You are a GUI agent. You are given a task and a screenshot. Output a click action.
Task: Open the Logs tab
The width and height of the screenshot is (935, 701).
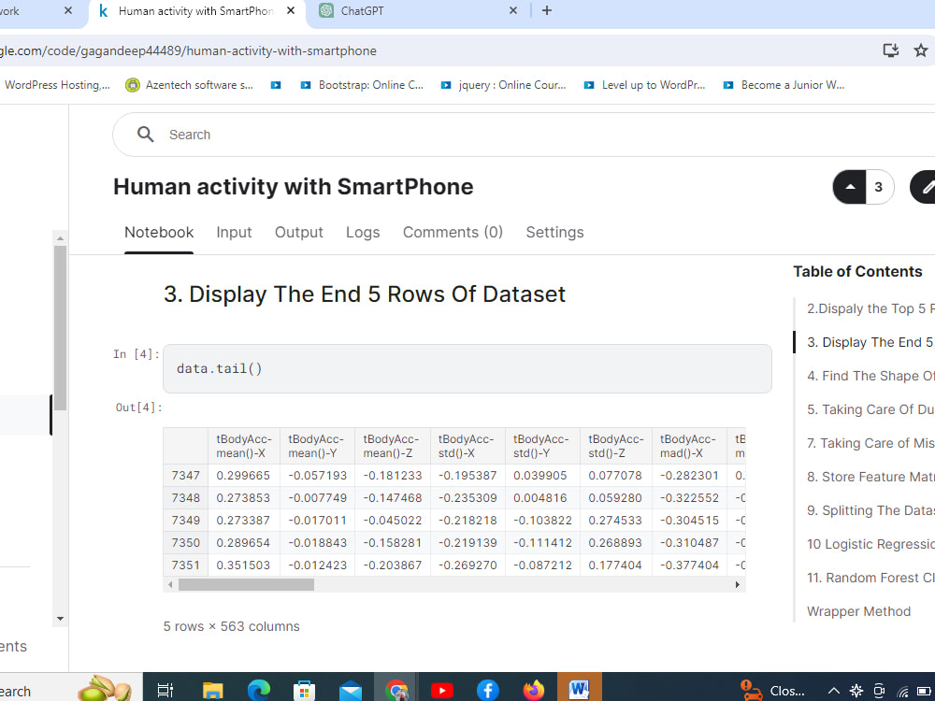pyautogui.click(x=363, y=232)
